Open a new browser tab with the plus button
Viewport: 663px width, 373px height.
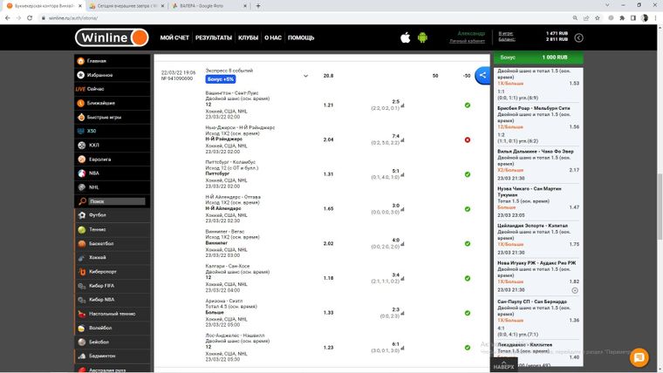(x=258, y=6)
